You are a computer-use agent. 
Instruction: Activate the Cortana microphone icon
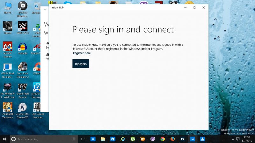tap(74, 139)
